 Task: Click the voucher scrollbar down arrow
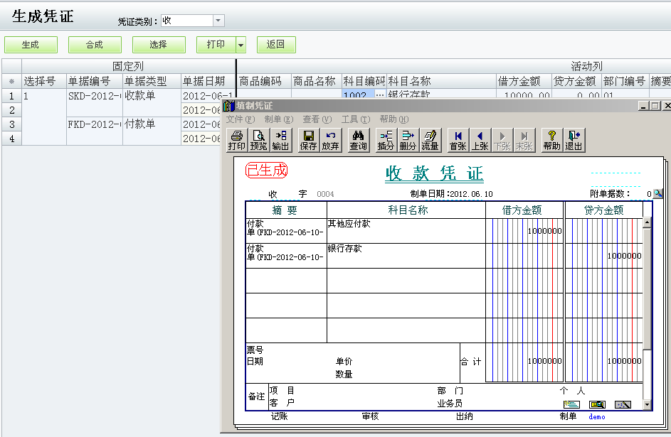click(x=647, y=404)
